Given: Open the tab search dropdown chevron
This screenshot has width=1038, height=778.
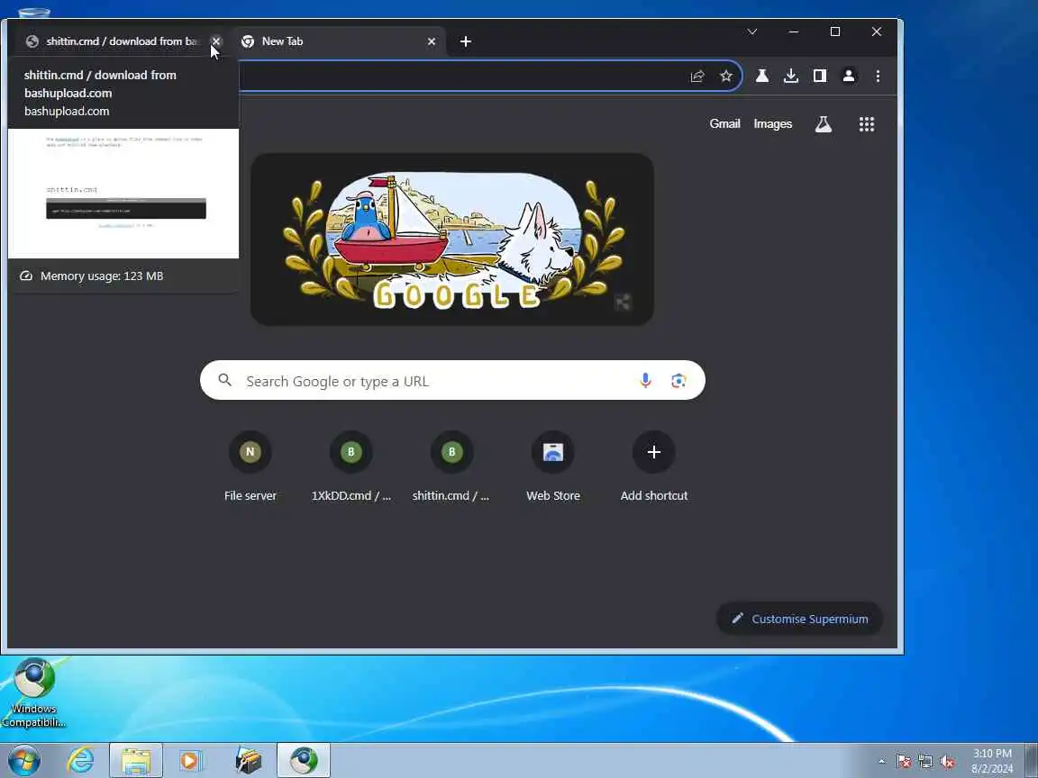Looking at the screenshot, I should point(752,32).
